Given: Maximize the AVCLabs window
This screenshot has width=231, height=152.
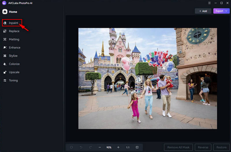Looking at the screenshot, I should pos(221,3).
